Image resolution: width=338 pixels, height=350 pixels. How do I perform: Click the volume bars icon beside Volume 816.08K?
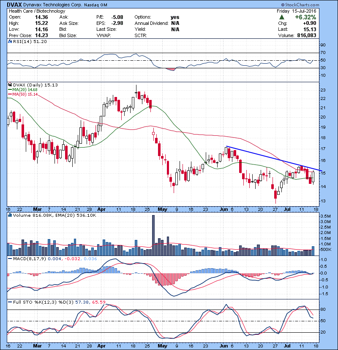tap(10, 215)
